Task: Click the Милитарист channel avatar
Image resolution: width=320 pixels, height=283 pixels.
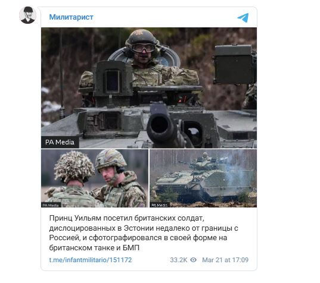Action: coord(28,15)
